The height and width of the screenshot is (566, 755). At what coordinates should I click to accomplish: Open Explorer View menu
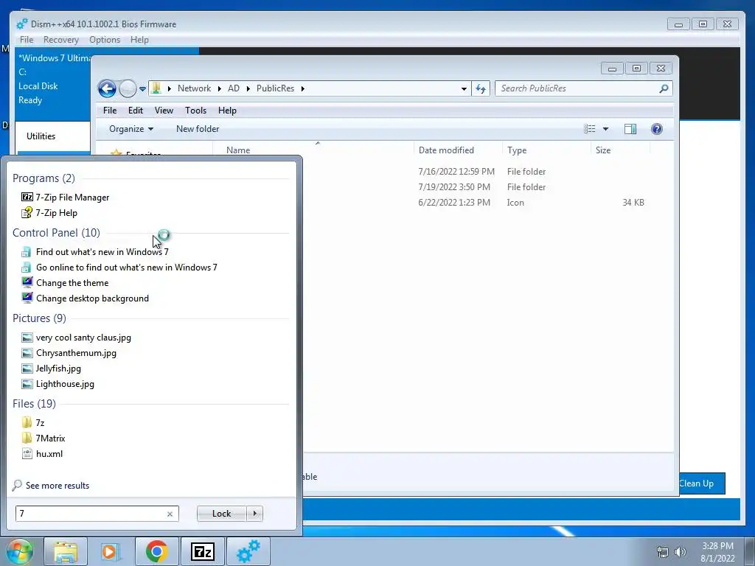(x=164, y=111)
